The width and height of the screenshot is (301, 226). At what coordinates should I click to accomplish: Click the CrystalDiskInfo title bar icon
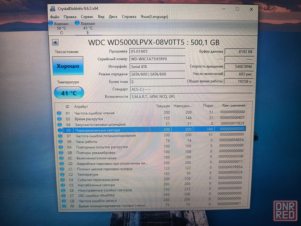[53, 9]
